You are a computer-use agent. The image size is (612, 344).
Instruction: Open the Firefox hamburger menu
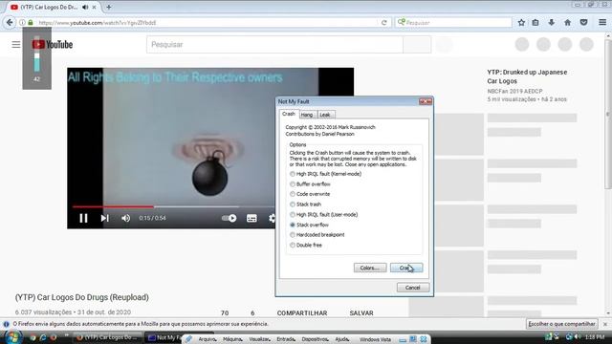[602, 23]
